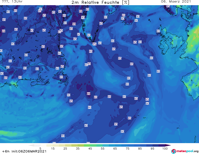Click the purple arrow end of color scale

pos(168,145)
